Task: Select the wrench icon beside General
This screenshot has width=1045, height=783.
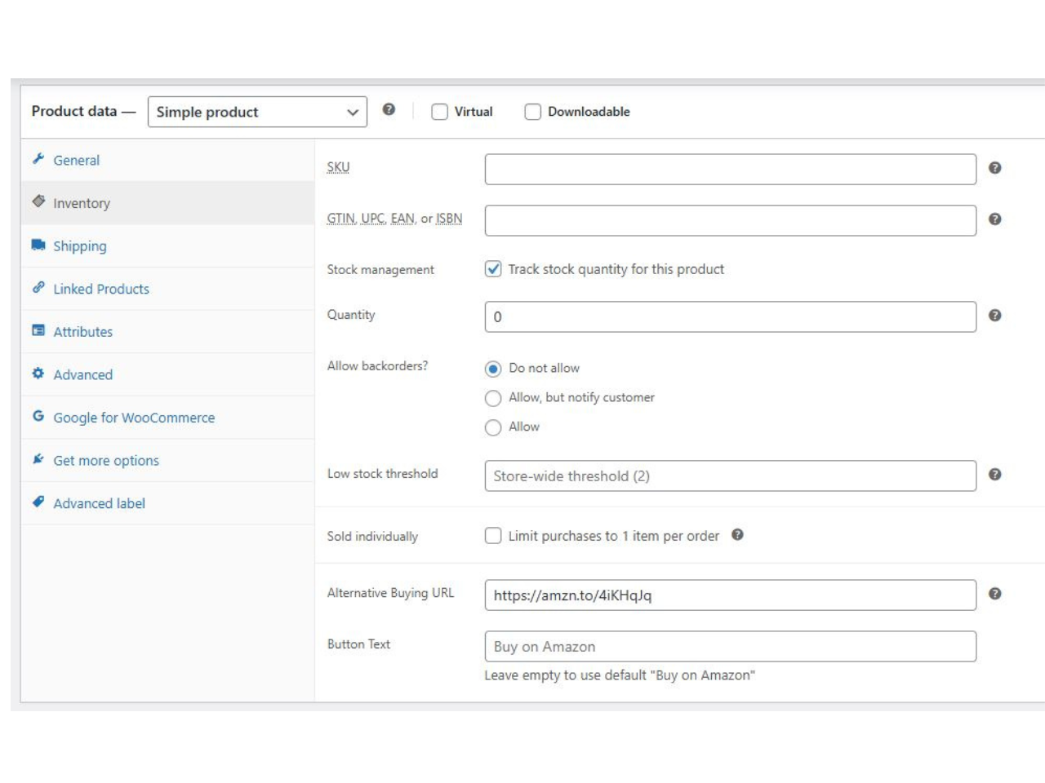Action: [x=38, y=160]
